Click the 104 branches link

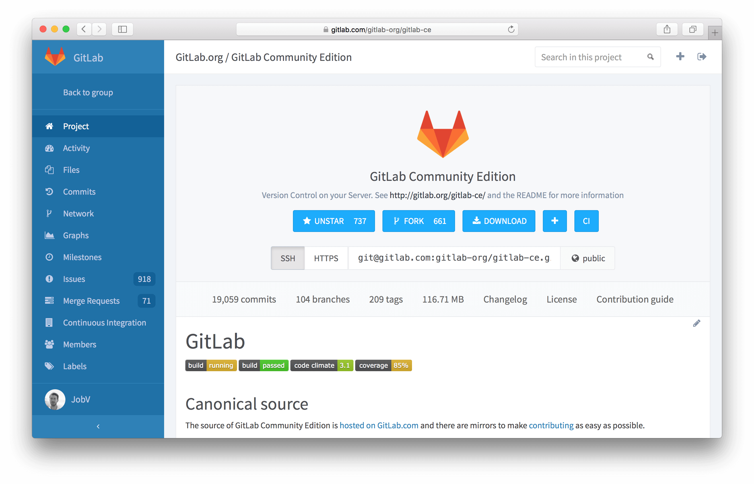(x=322, y=299)
